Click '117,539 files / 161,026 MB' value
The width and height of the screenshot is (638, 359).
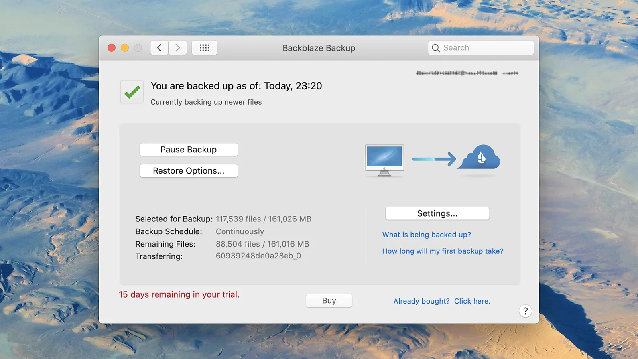264,219
